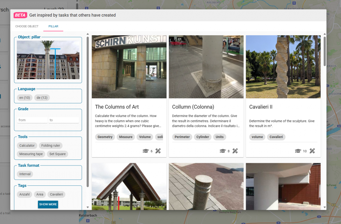Viewport: 341px width, 224px height.
Task: Click the pink BETA badge
Action: pyautogui.click(x=20, y=15)
